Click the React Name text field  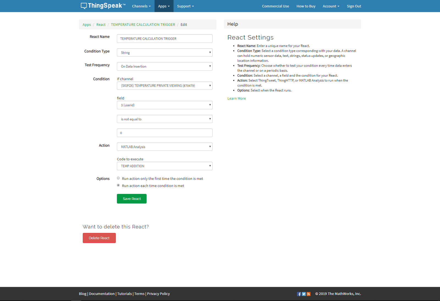pyautogui.click(x=164, y=38)
